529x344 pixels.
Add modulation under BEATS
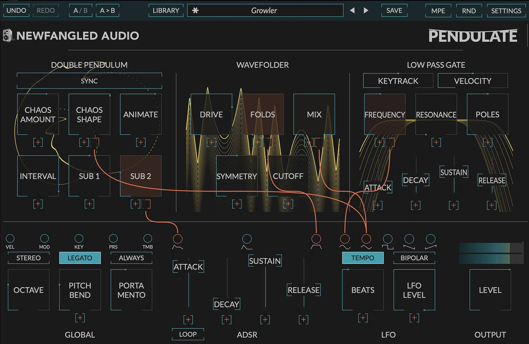[363, 318]
